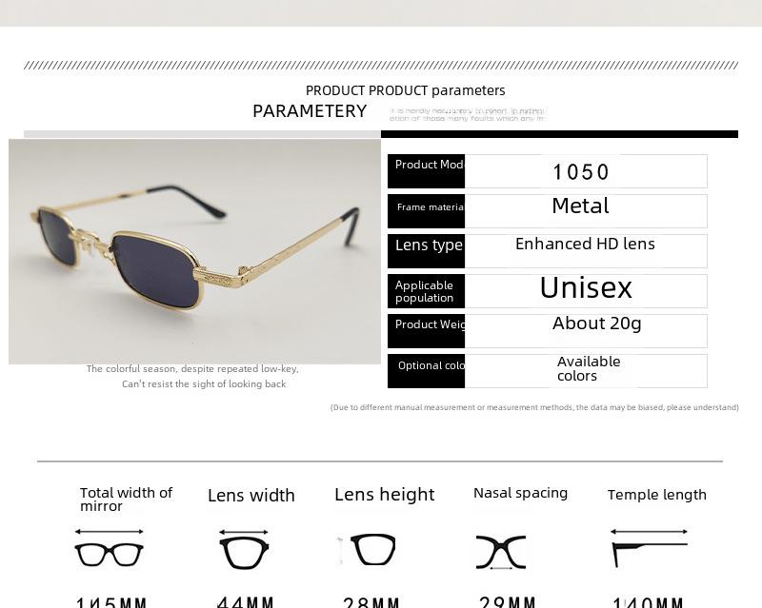This screenshot has width=762, height=608.
Task: Click the Available colors value cell
Action: (586, 371)
